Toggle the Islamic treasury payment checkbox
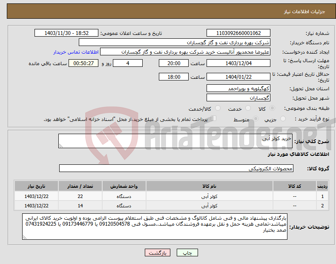 pos(213,118)
